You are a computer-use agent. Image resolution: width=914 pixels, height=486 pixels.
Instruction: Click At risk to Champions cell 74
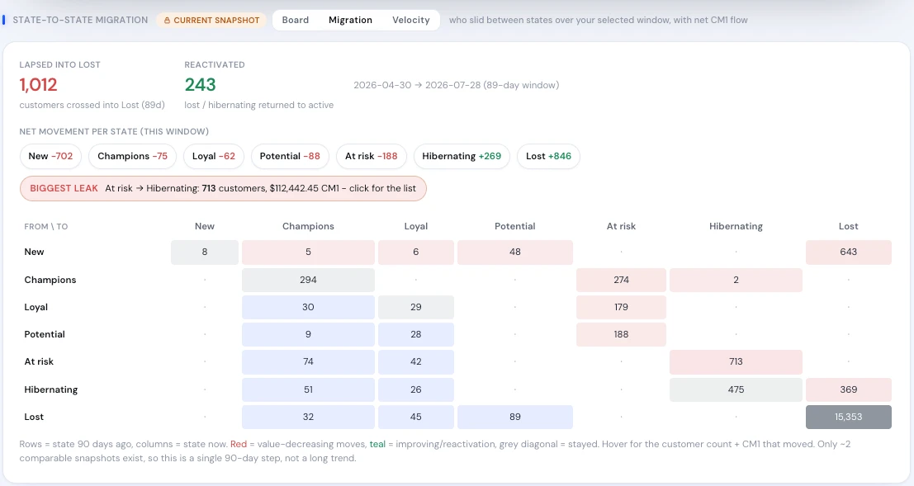pos(308,362)
